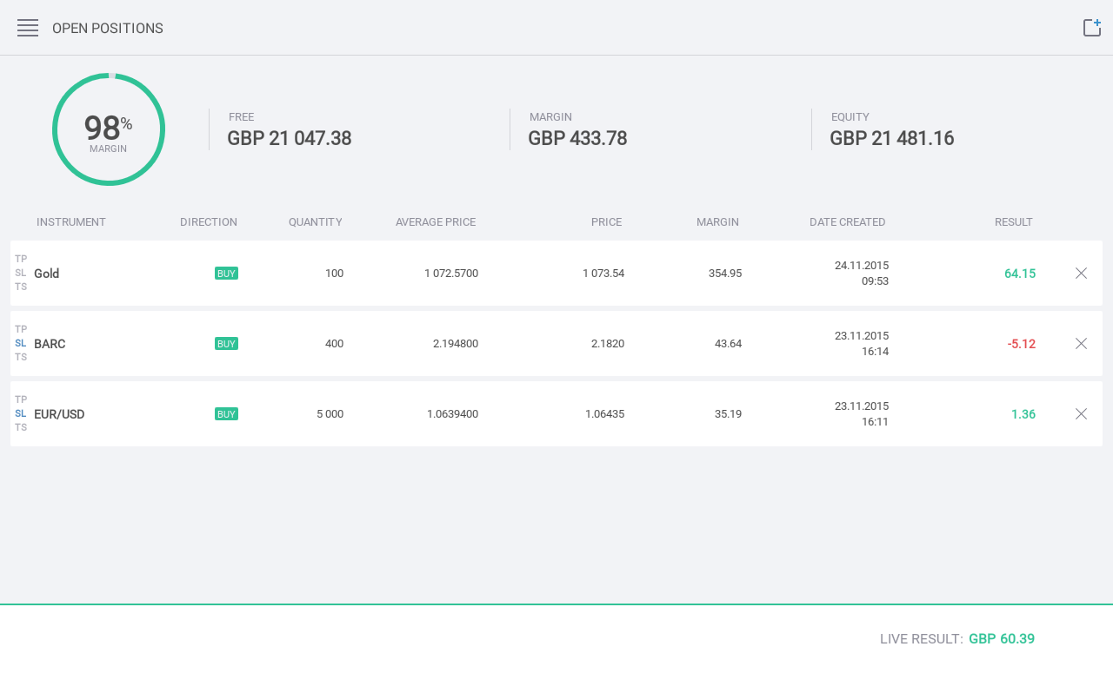
Task: Sort by Date Created column
Action: click(x=847, y=222)
